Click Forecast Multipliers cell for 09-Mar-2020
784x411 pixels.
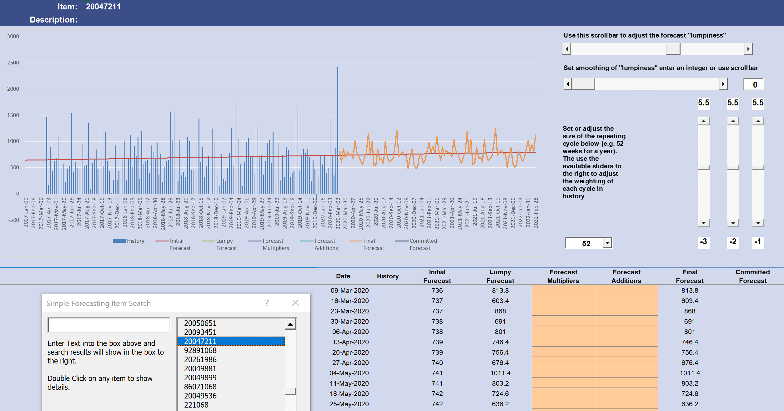(563, 290)
